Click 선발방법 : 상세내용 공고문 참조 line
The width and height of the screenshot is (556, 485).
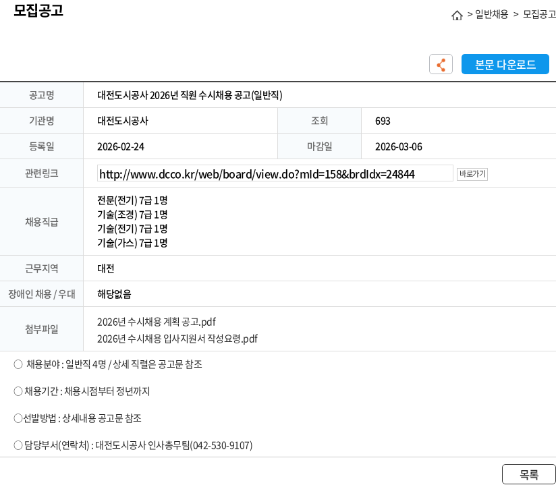coord(78,418)
